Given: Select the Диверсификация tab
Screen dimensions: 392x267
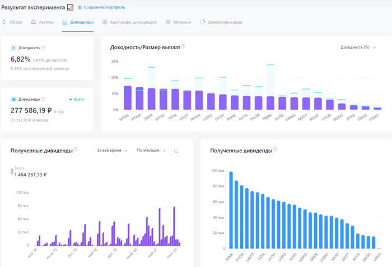Looking at the screenshot, I should pyautogui.click(x=221, y=22).
